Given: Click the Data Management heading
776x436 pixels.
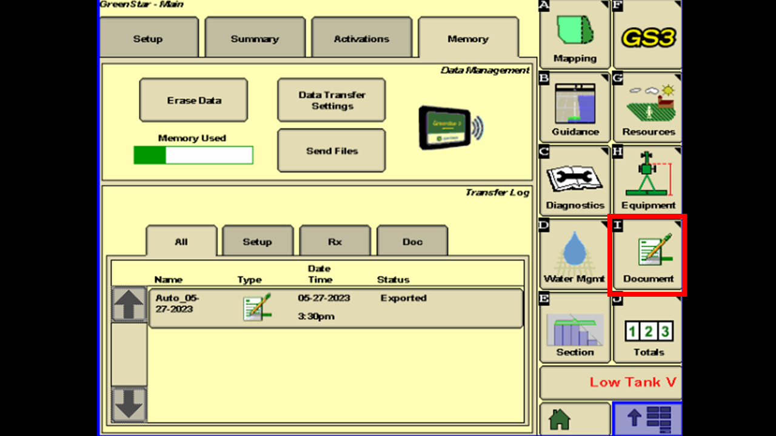Looking at the screenshot, I should [x=484, y=70].
